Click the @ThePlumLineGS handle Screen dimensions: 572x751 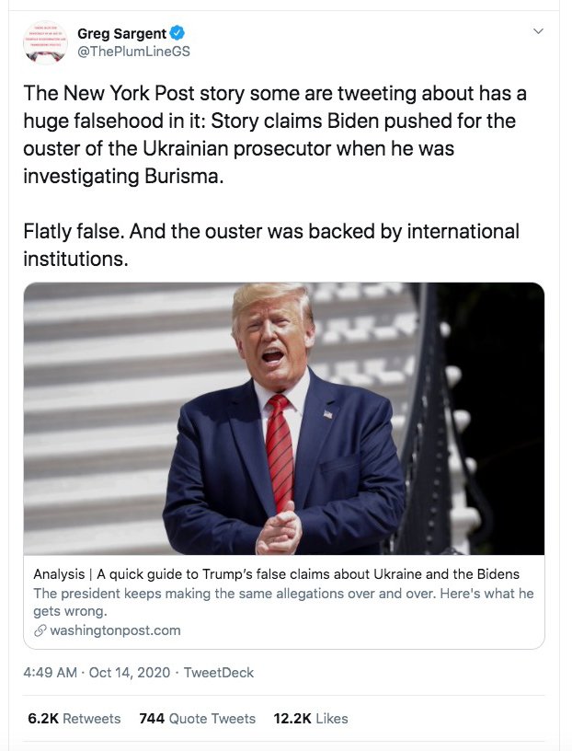(133, 52)
